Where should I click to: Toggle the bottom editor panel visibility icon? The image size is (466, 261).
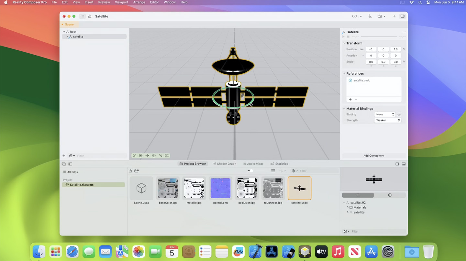404,164
